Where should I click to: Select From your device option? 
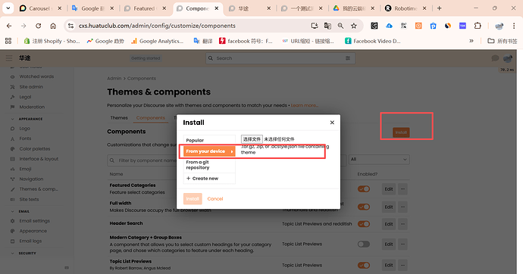[209, 151]
